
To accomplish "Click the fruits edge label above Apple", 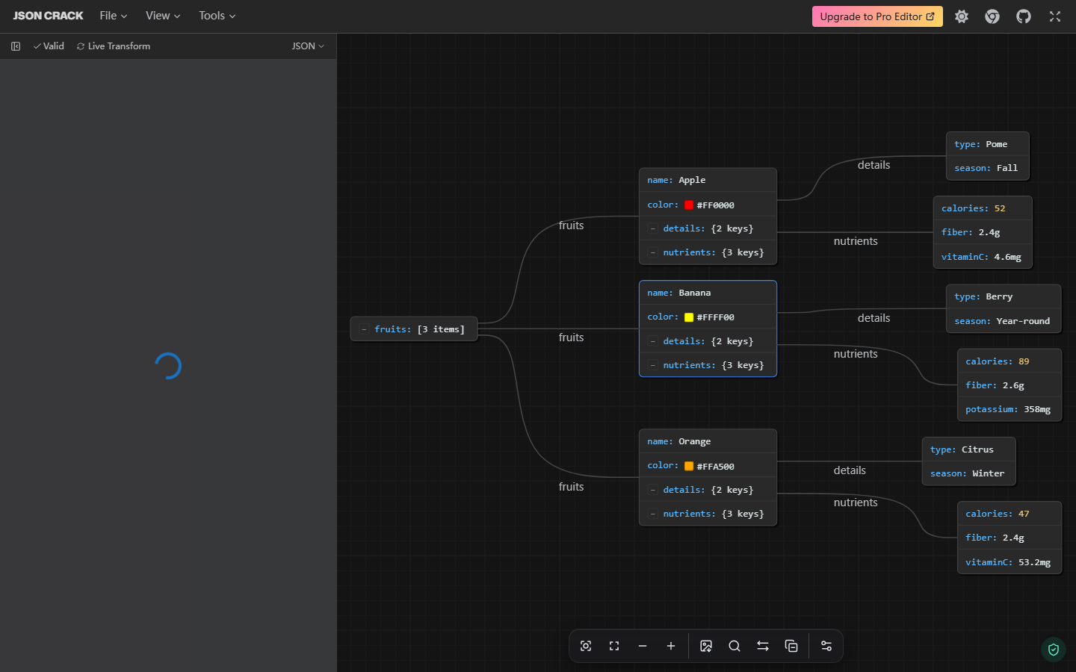I will [571, 225].
